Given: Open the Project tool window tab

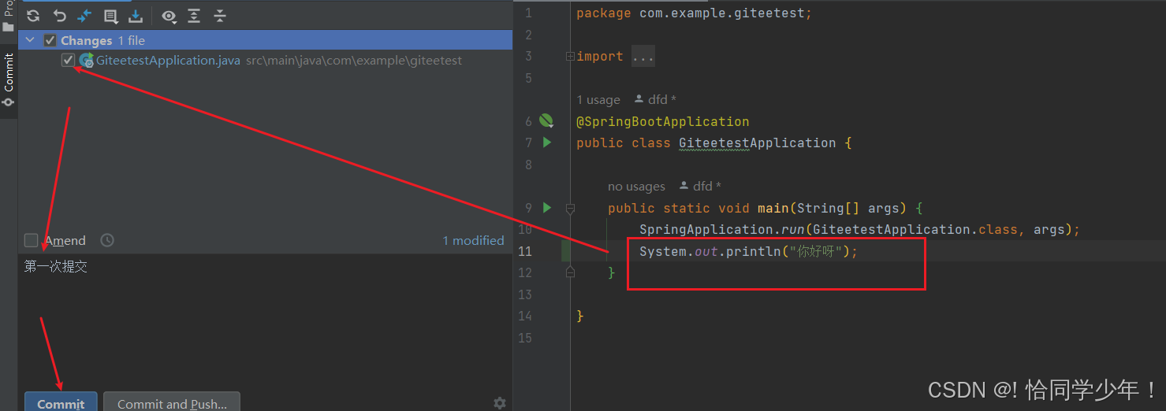Looking at the screenshot, I should (9, 17).
